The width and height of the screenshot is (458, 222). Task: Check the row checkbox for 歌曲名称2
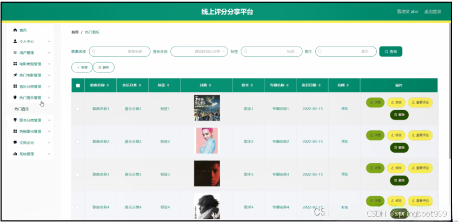pyautogui.click(x=78, y=142)
